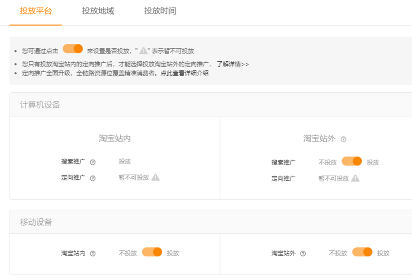
Task: Open help icon next to 计算机设备 淘宝站外 heading
Action: point(343,139)
